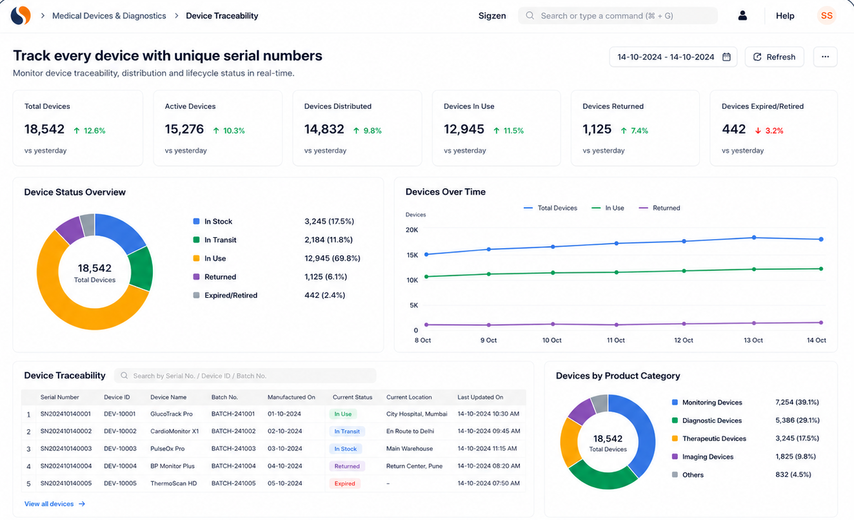Viewport: 854px width, 520px height.
Task: Click the blue In Stock legend swatch
Action: (196, 221)
